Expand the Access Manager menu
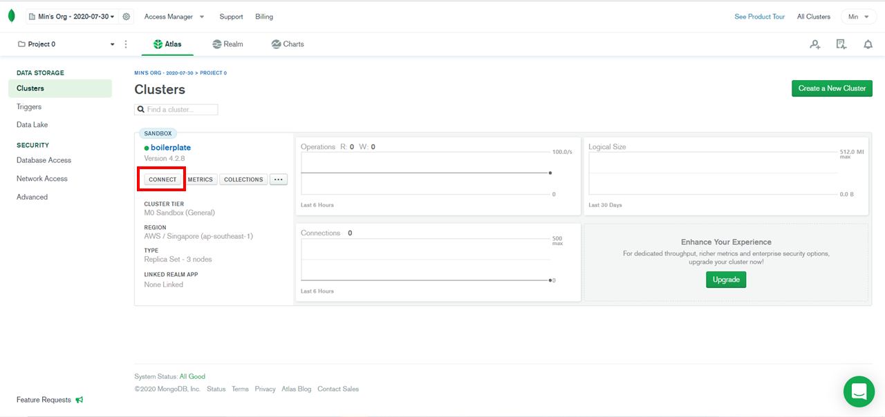 [174, 17]
